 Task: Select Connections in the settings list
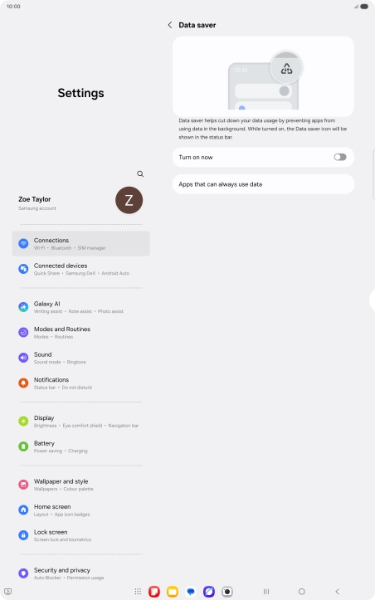[80, 244]
